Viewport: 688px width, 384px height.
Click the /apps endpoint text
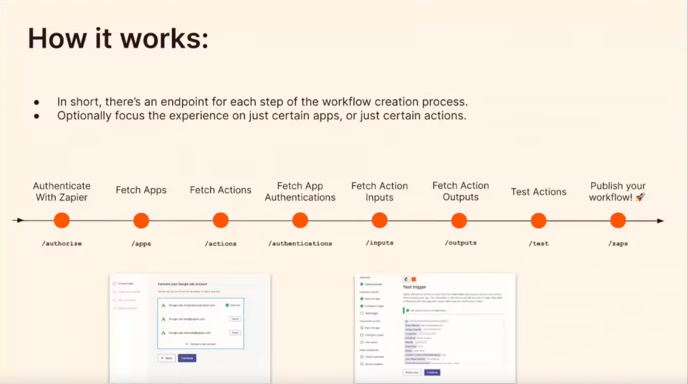point(141,243)
